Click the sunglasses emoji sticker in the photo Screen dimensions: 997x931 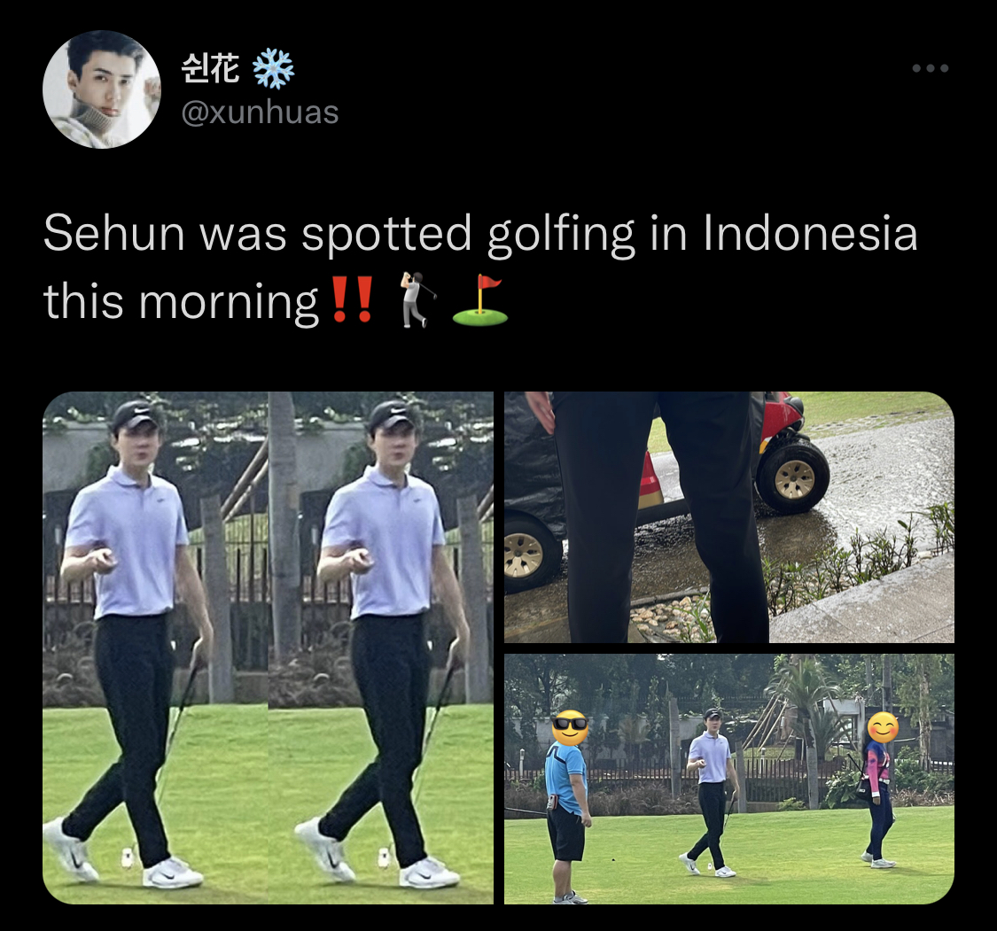tap(569, 729)
